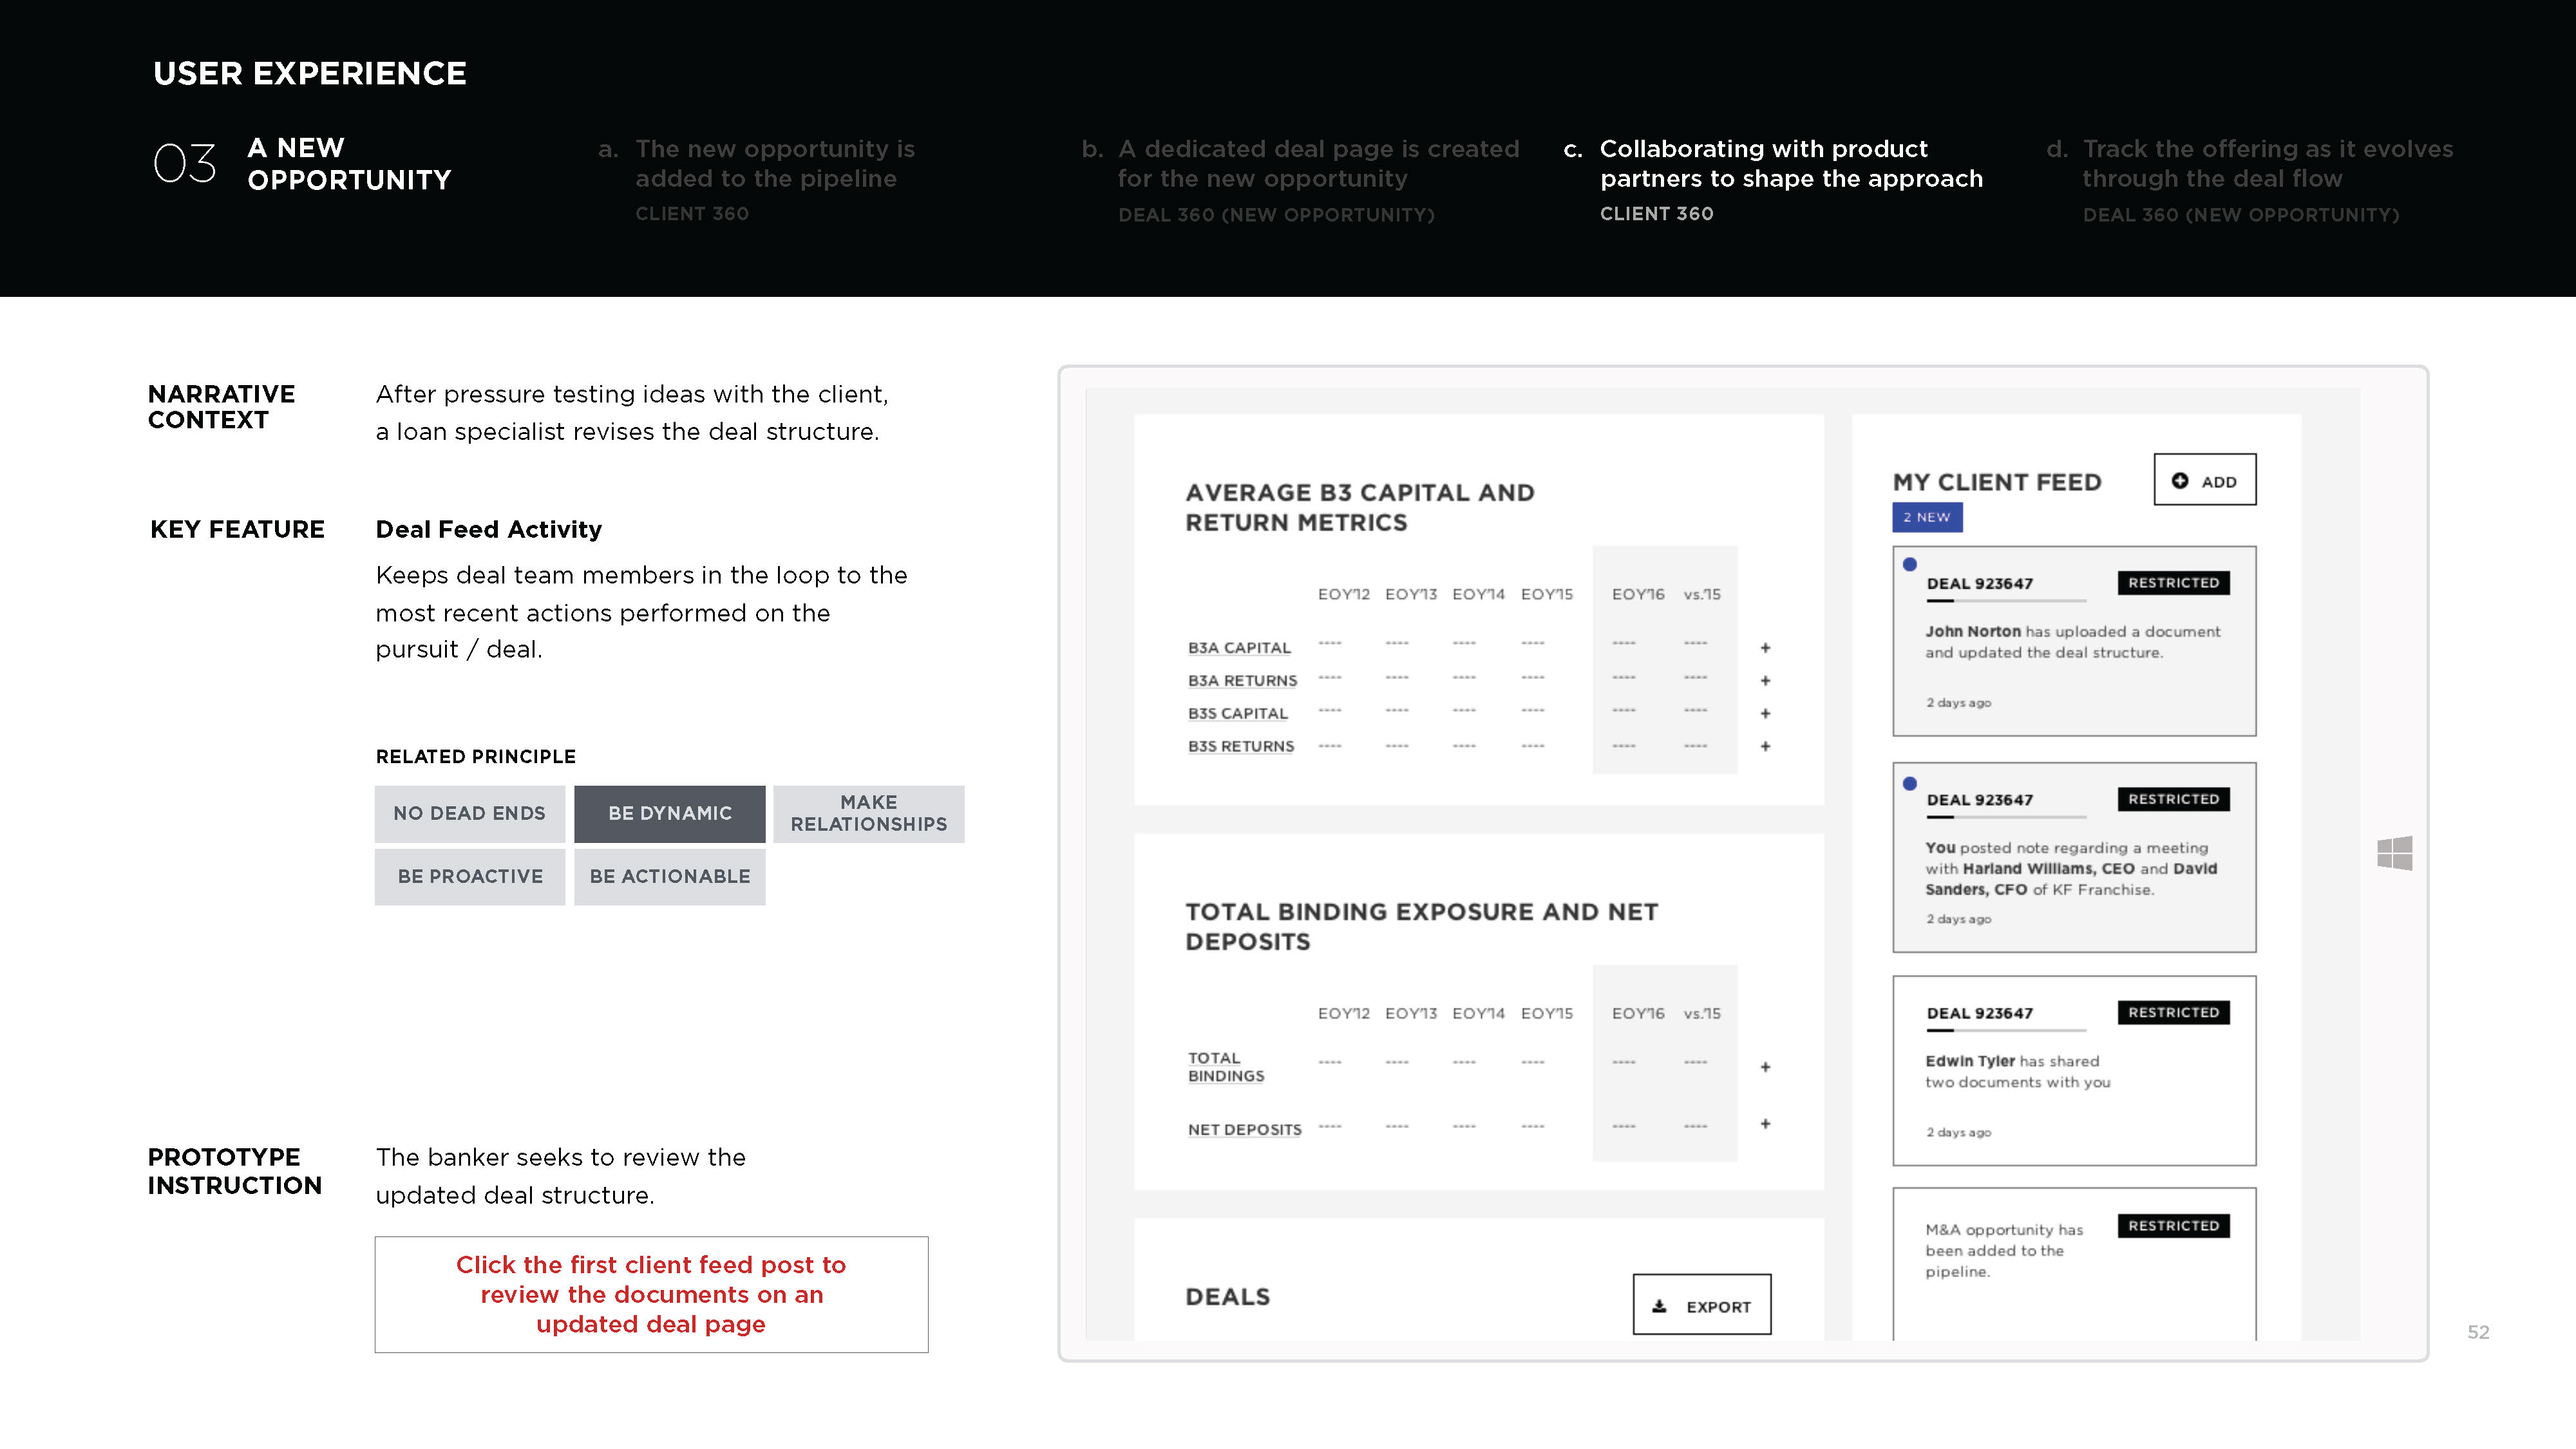
Task: Select the BE ACTIONABLE principle tag
Action: point(670,877)
